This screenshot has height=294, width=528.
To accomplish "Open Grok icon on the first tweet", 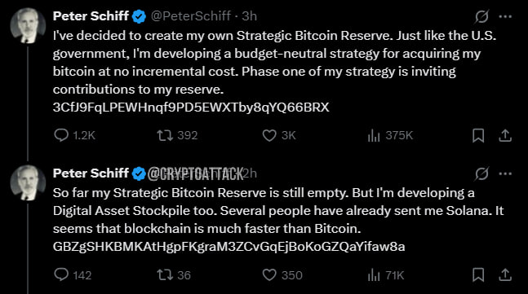I will 481,16.
